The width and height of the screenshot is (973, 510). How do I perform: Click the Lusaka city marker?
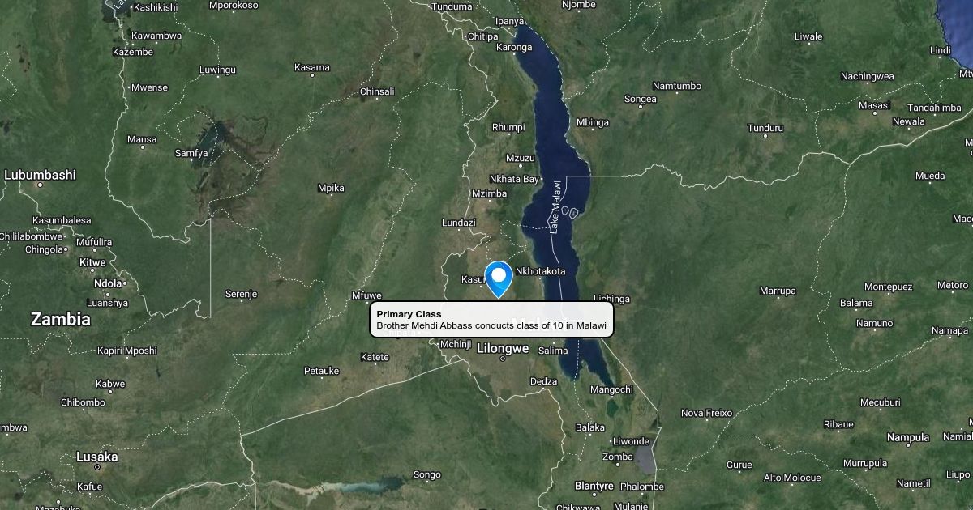point(97,466)
